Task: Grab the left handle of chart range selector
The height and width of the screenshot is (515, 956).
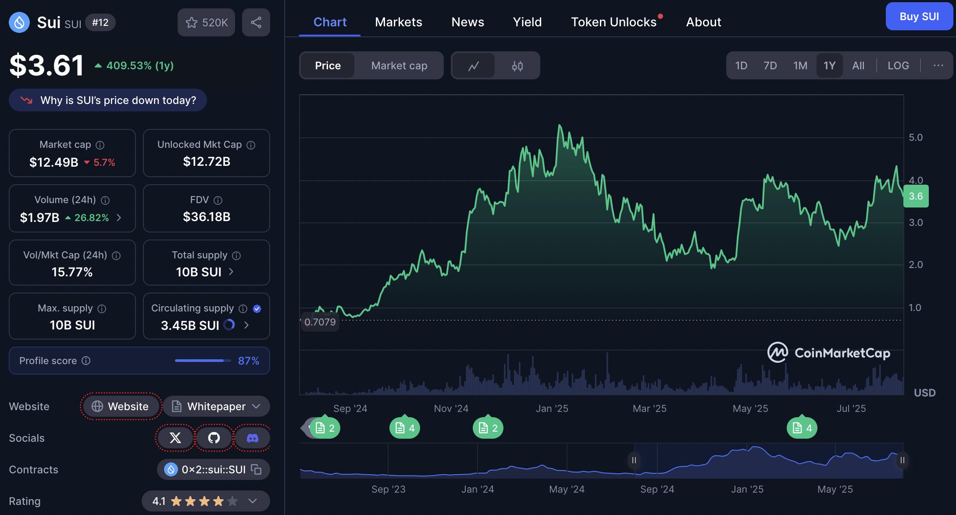Action: coord(634,460)
